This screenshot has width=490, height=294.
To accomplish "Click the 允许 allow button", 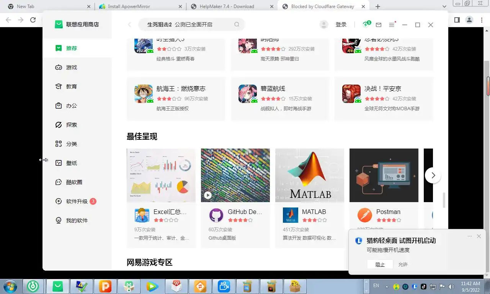I will 403,265.
